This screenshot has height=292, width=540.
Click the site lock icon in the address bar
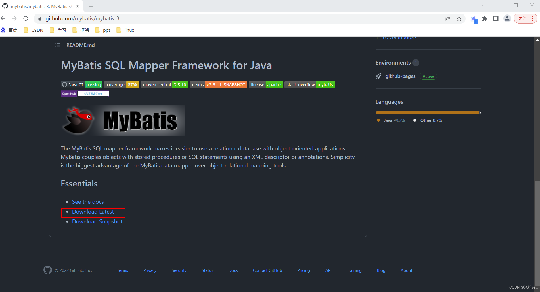click(x=40, y=19)
